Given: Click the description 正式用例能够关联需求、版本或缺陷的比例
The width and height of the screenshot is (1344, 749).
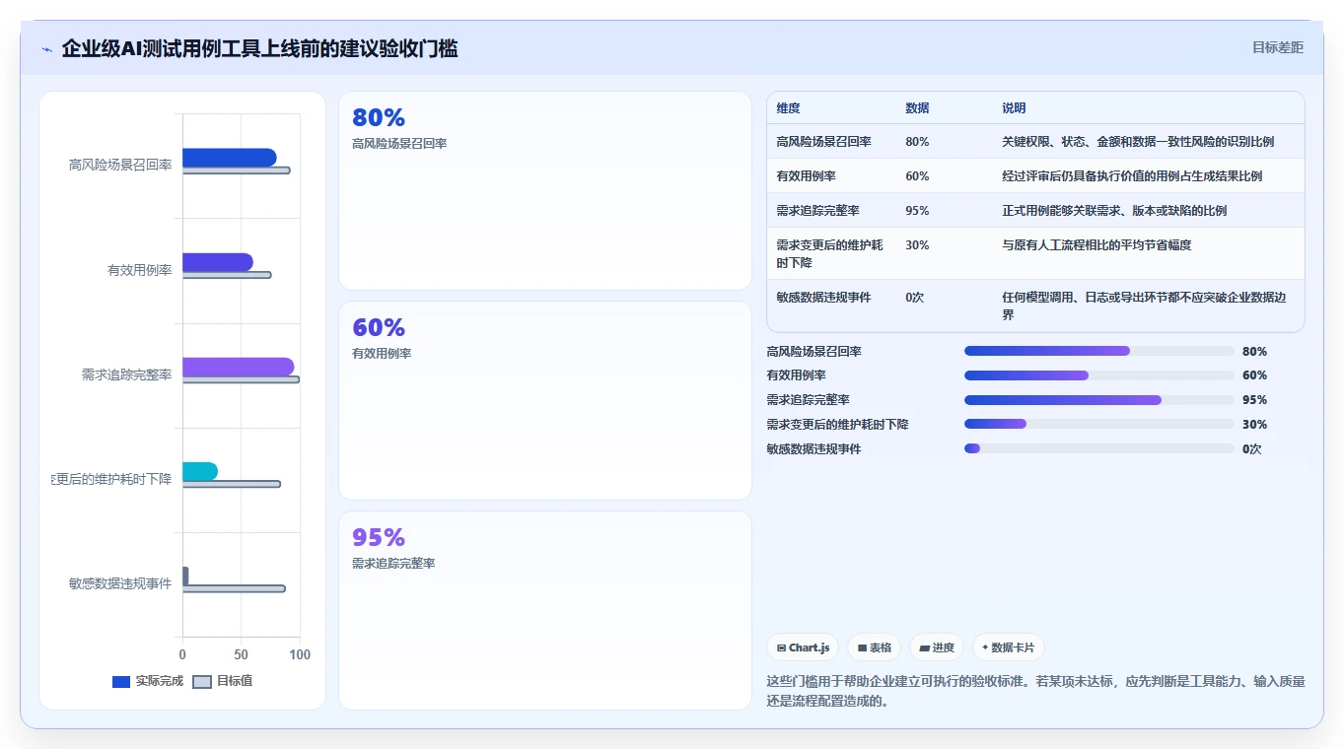Looking at the screenshot, I should [x=1114, y=211].
